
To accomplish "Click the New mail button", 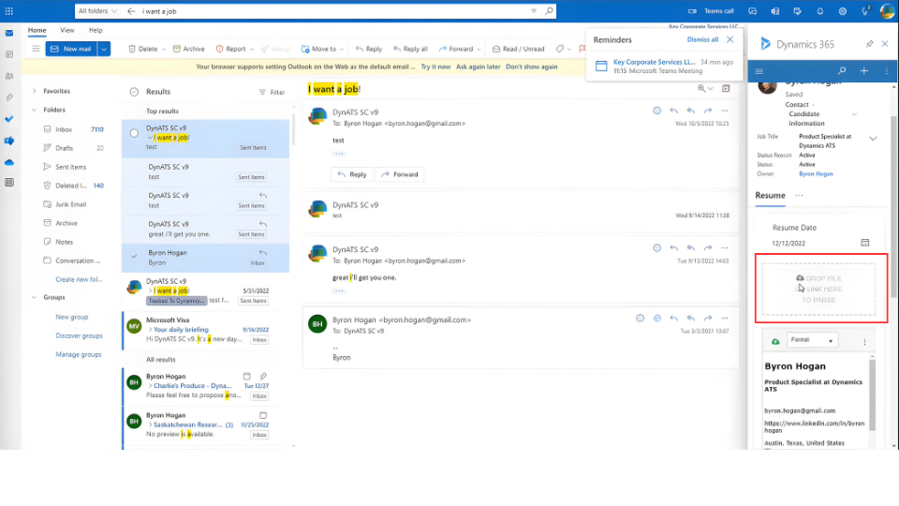I will point(71,49).
